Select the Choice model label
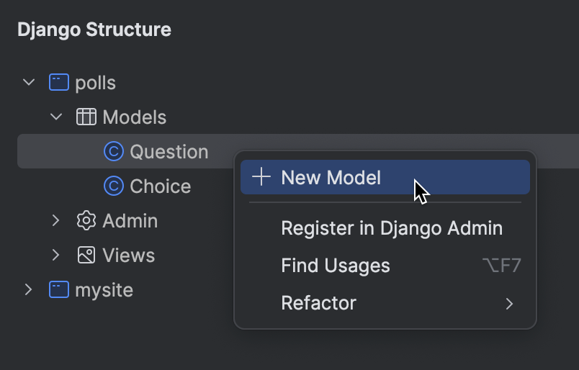This screenshot has width=579, height=370. [x=160, y=186]
